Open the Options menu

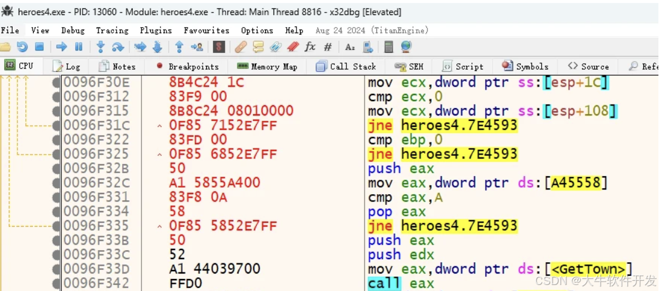click(x=257, y=30)
